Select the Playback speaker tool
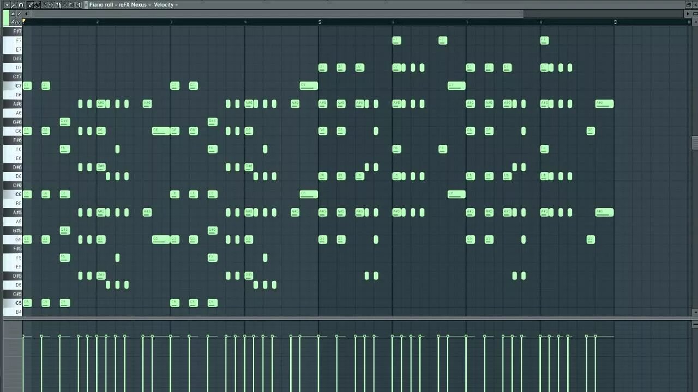The width and height of the screenshot is (698, 392). coord(79,5)
